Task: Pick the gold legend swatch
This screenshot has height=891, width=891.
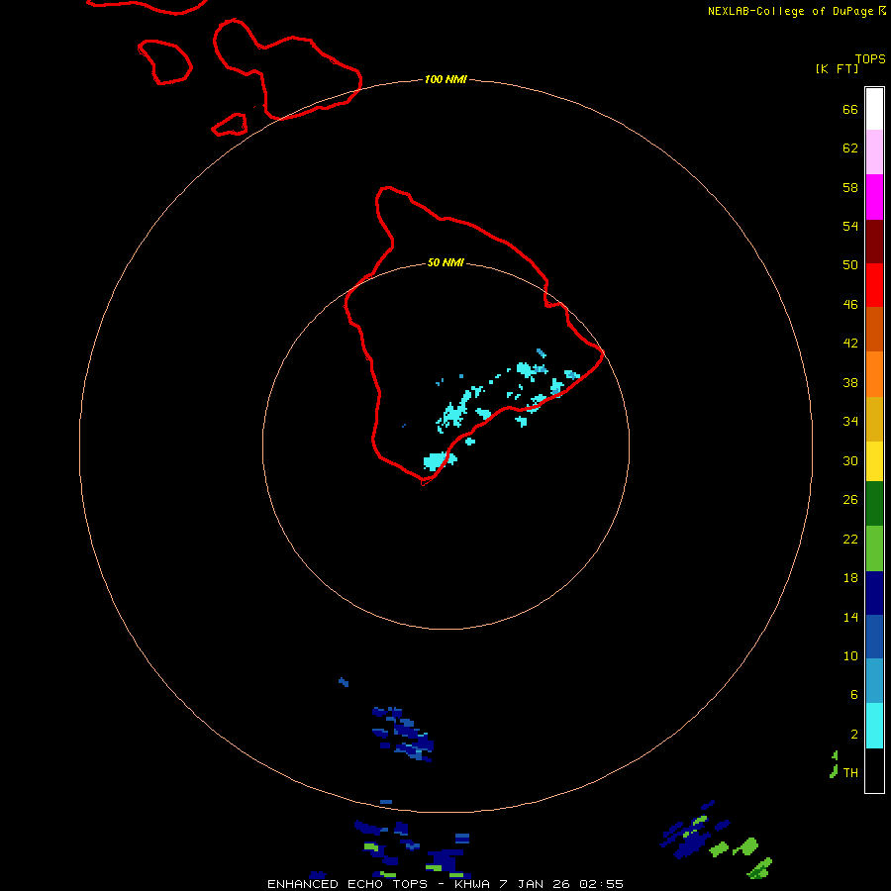Action: pyautogui.click(x=874, y=419)
